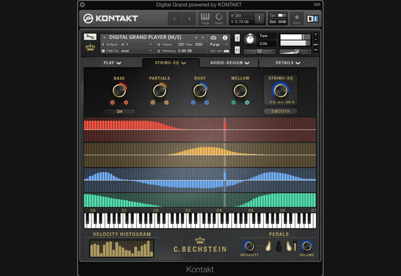Click the Max voices value 500
This screenshot has width=401, height=276.
tap(198, 44)
